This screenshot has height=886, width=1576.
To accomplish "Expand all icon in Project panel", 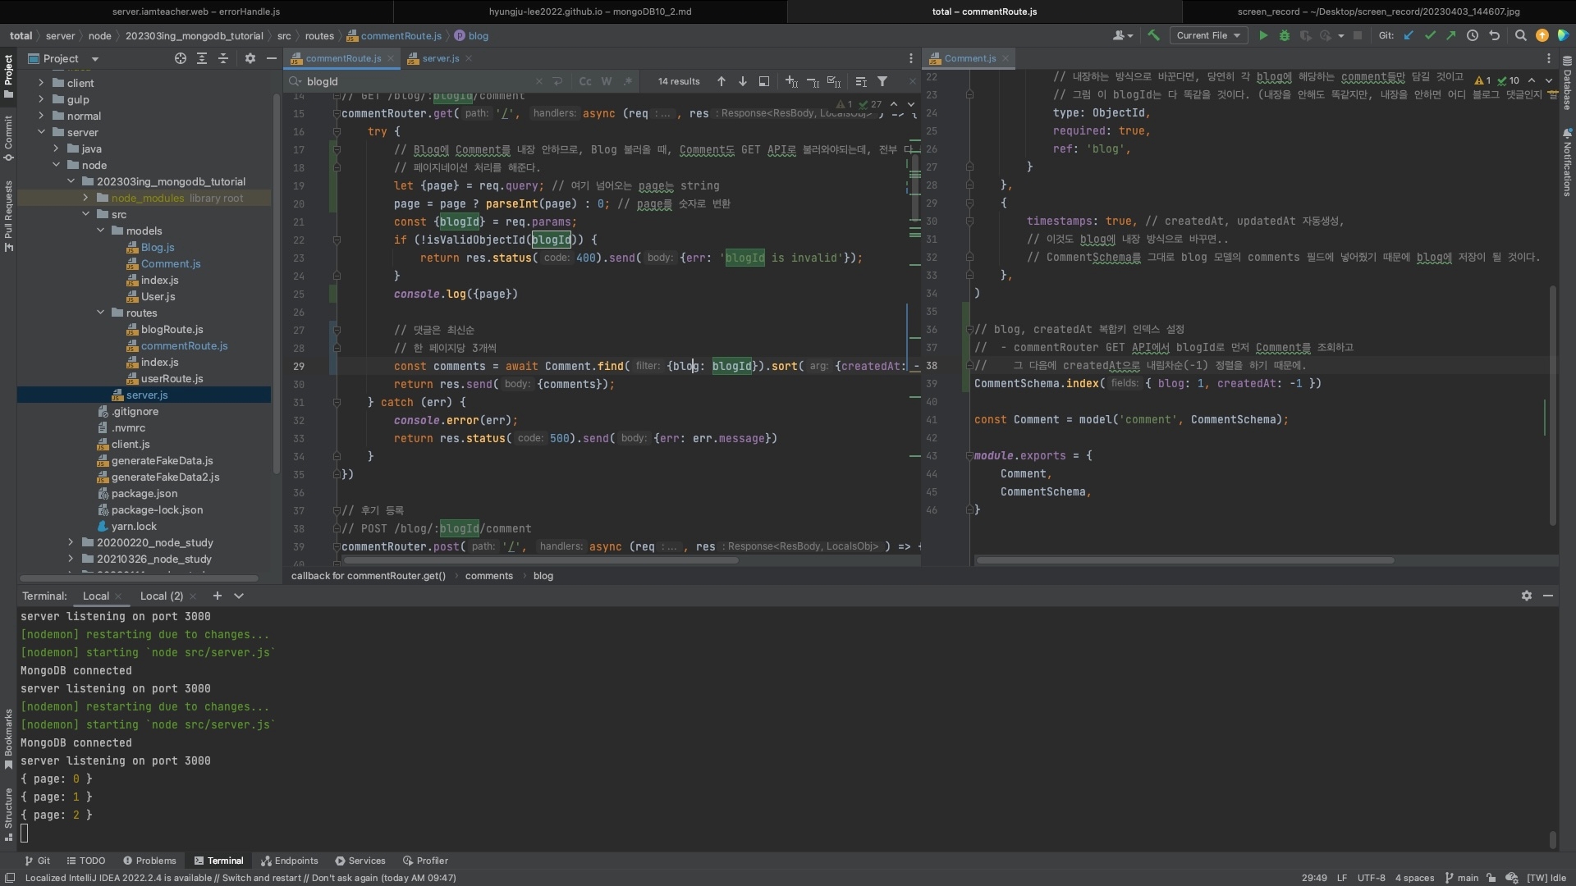I will point(201,58).
